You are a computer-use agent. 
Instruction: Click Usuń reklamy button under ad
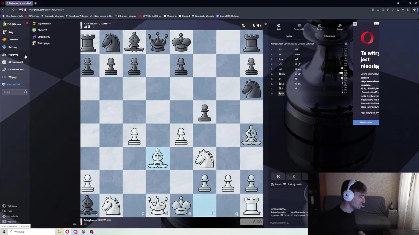click(x=366, y=122)
